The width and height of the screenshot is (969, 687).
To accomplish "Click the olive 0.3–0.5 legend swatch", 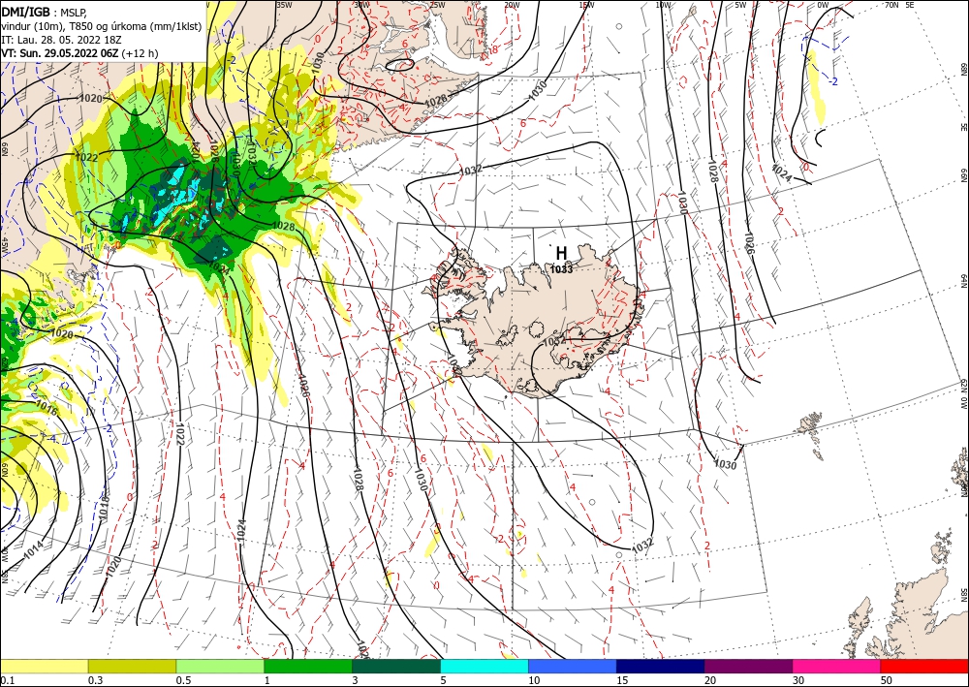I will click(132, 666).
